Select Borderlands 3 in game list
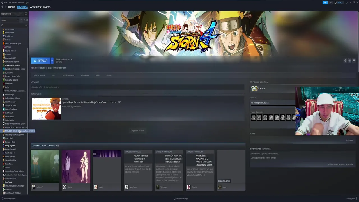The image size is (359, 202). coord(9,33)
